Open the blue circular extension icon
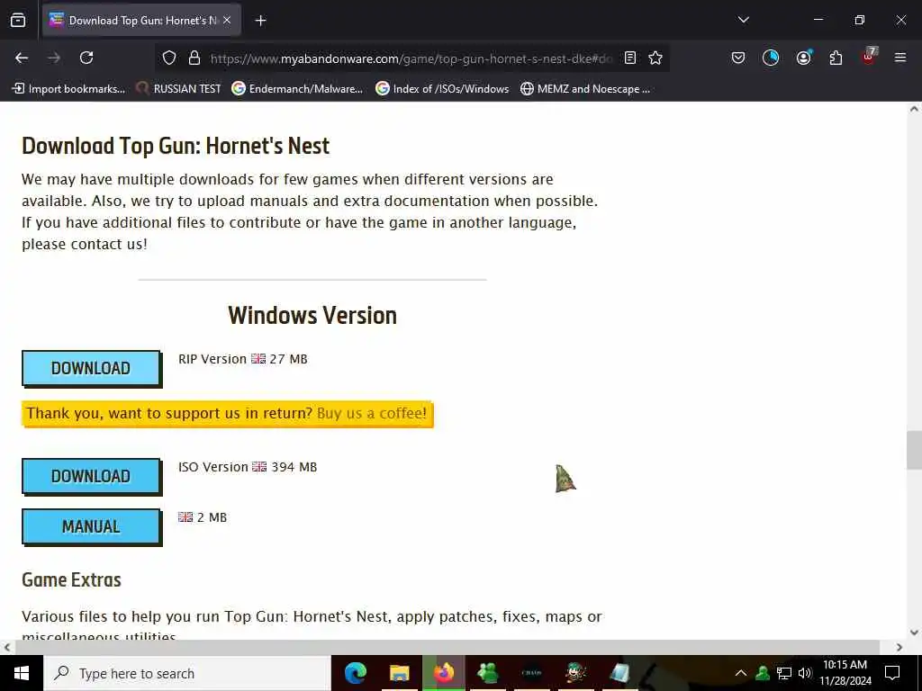922x691 pixels. coord(771,58)
